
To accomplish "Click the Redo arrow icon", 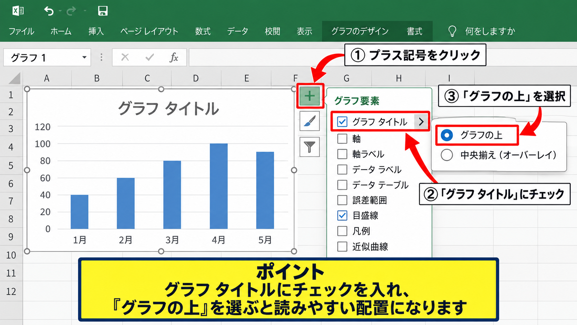I will coord(71,11).
